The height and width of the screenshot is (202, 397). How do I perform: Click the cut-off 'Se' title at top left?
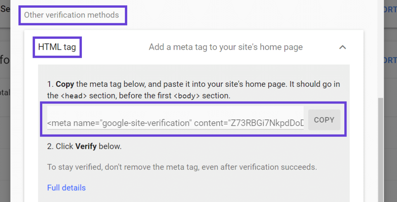pyautogui.click(x=5, y=9)
